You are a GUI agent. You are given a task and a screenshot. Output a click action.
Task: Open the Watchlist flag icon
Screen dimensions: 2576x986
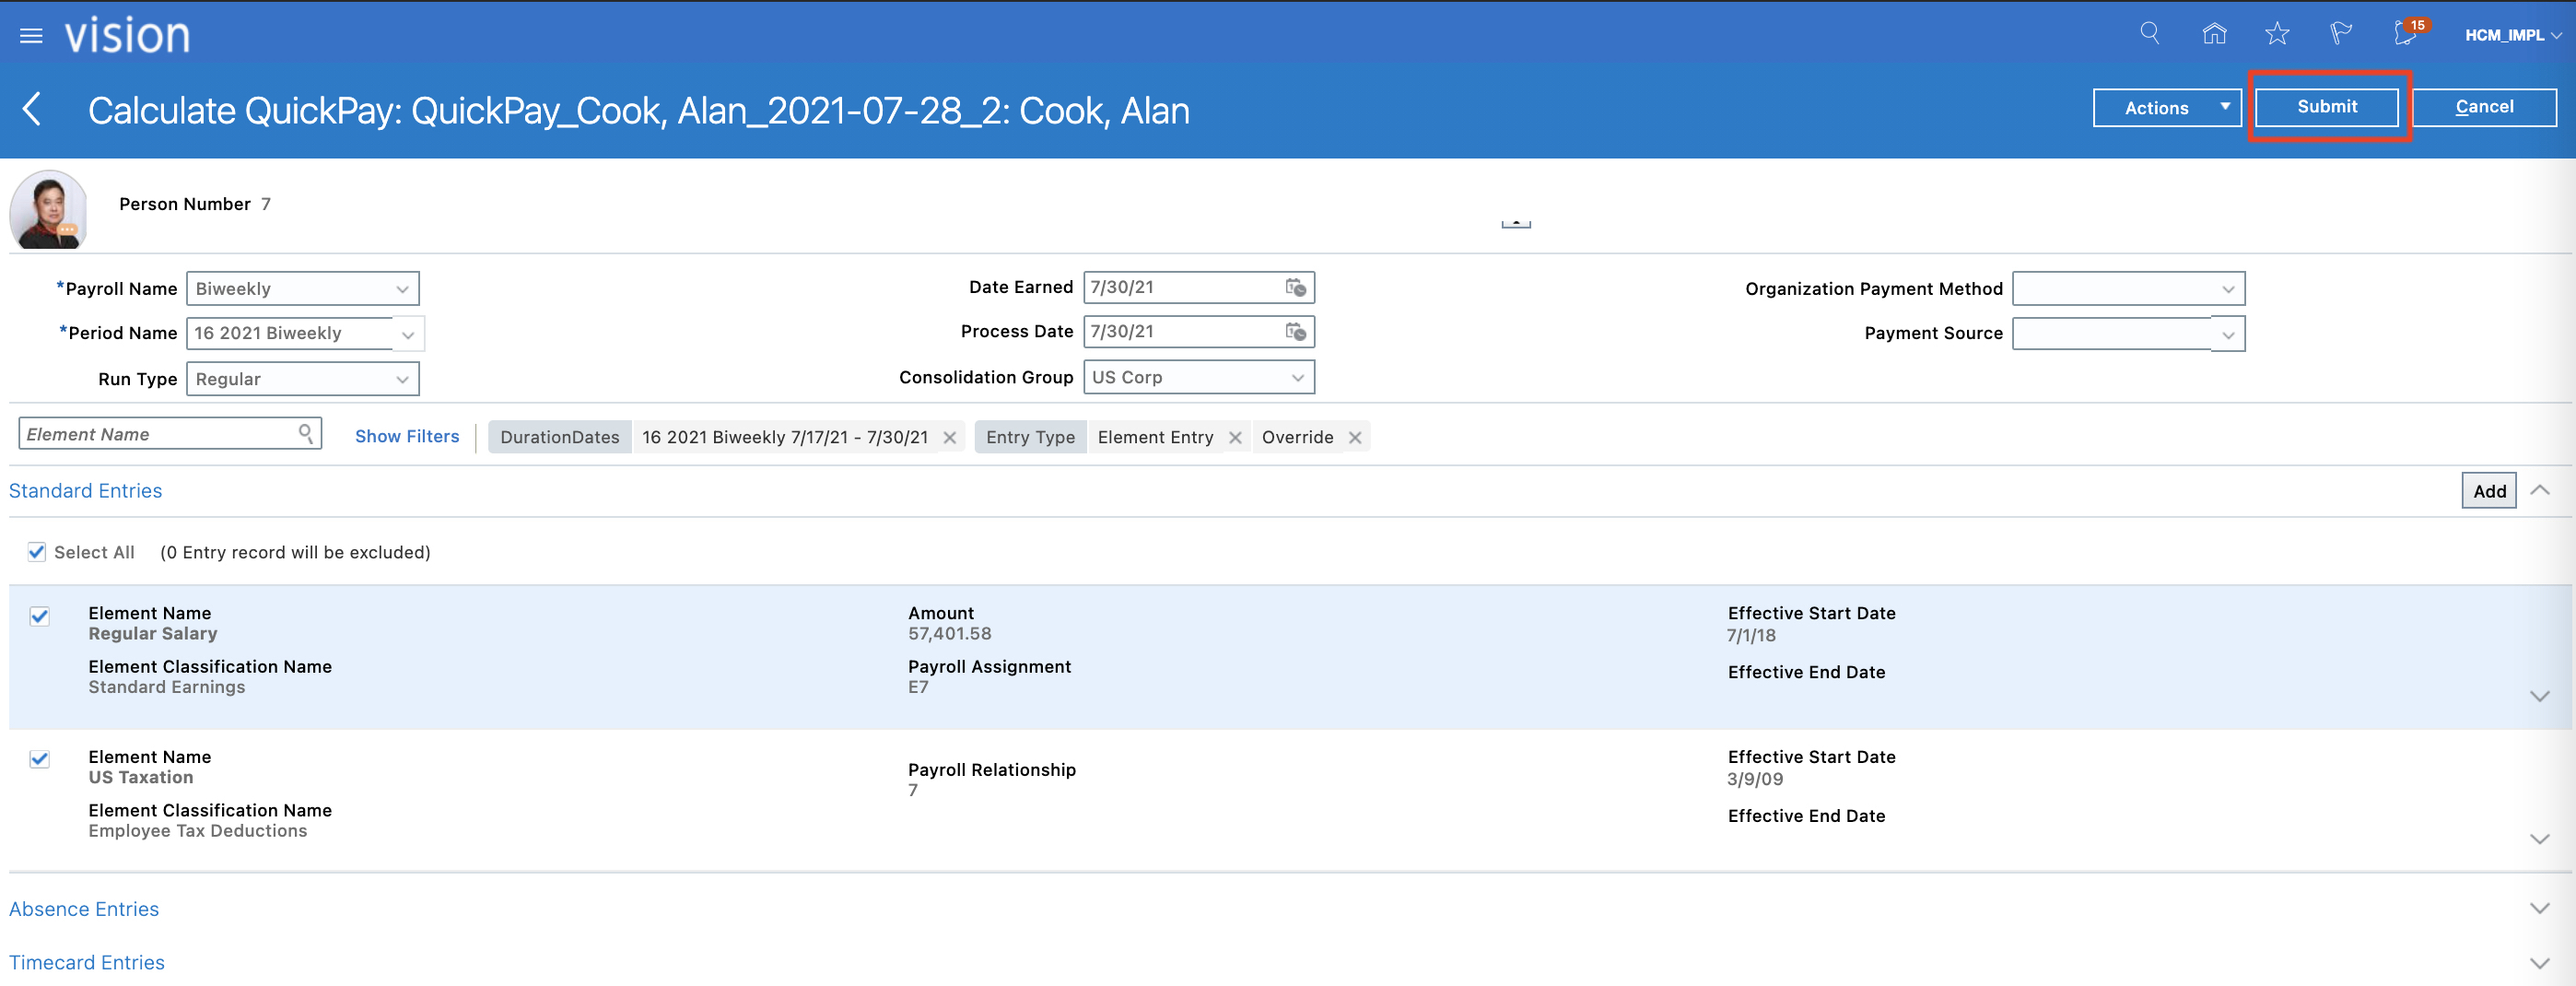[x=2340, y=34]
